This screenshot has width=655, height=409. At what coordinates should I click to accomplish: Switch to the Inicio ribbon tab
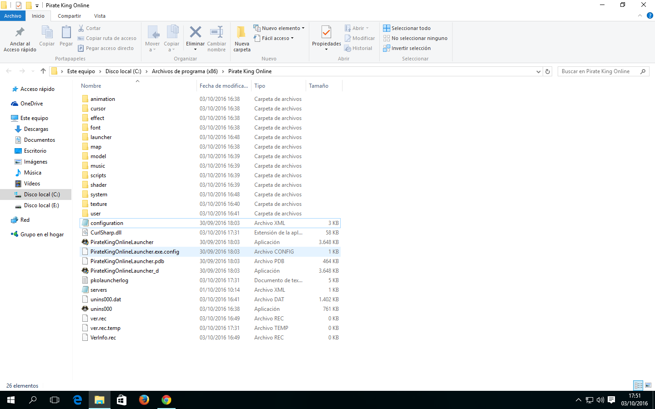coord(38,16)
